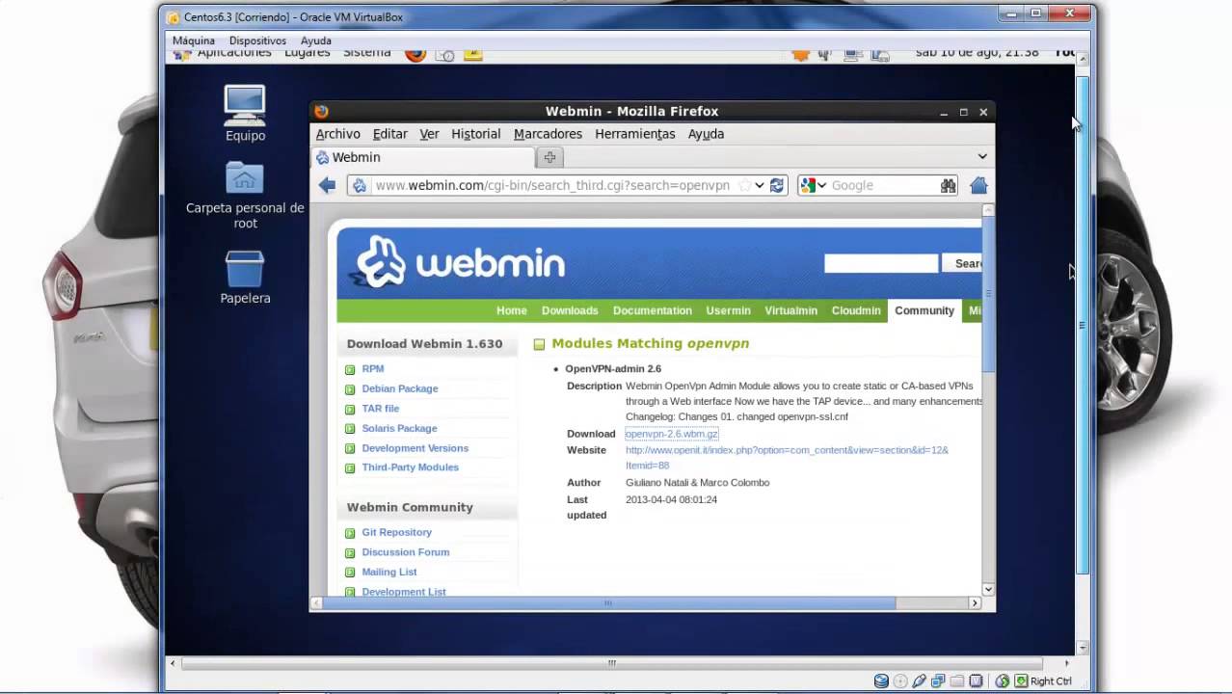Click VirtualBox virtualization CPU status icon
1232x694 pixels.
tap(977, 681)
